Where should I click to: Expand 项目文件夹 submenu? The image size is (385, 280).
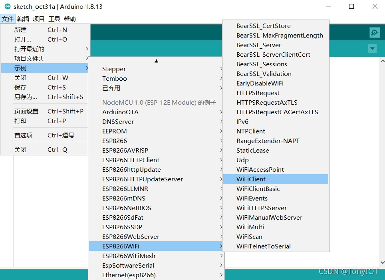click(44, 58)
